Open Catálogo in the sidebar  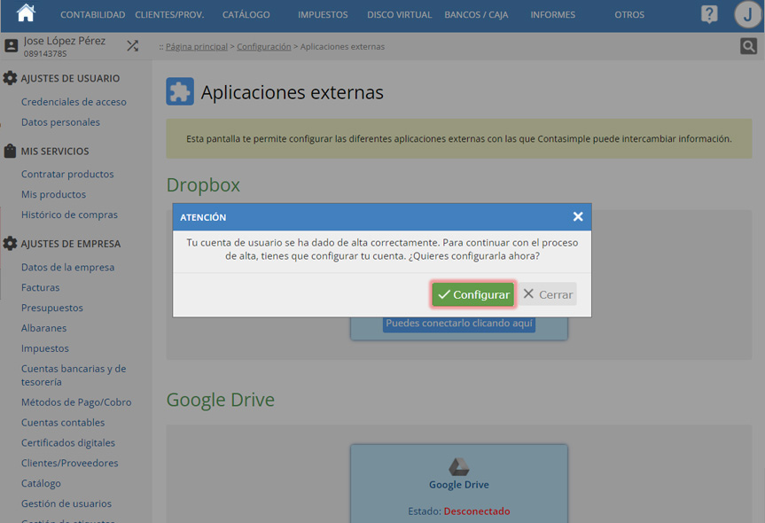click(x=41, y=483)
